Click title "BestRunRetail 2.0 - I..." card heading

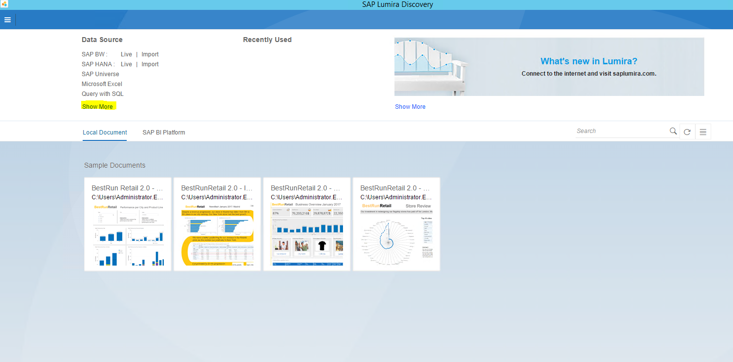pyautogui.click(x=217, y=188)
